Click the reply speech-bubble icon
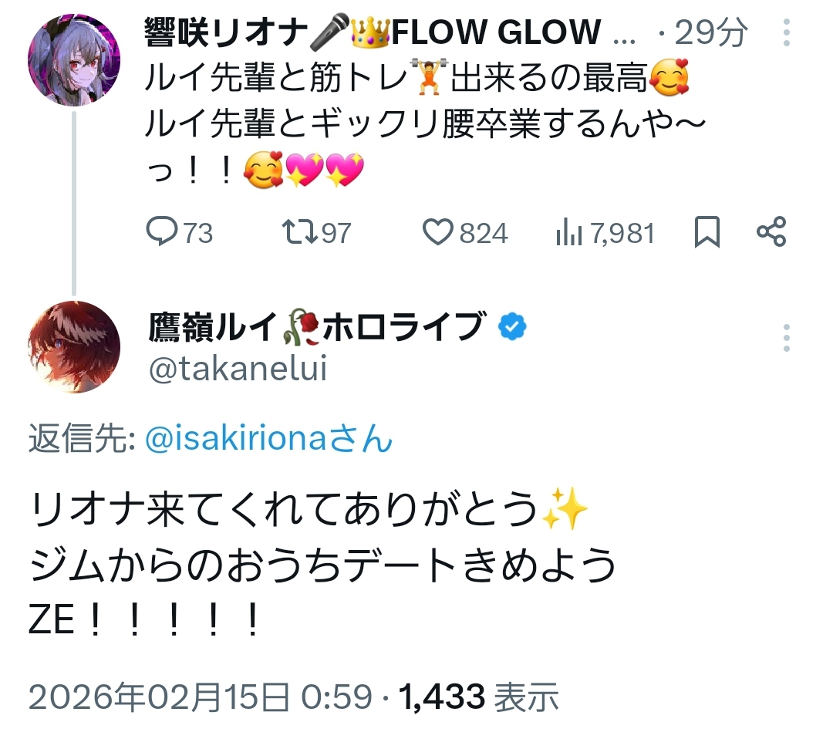This screenshot has height=739, width=833. pos(161,232)
